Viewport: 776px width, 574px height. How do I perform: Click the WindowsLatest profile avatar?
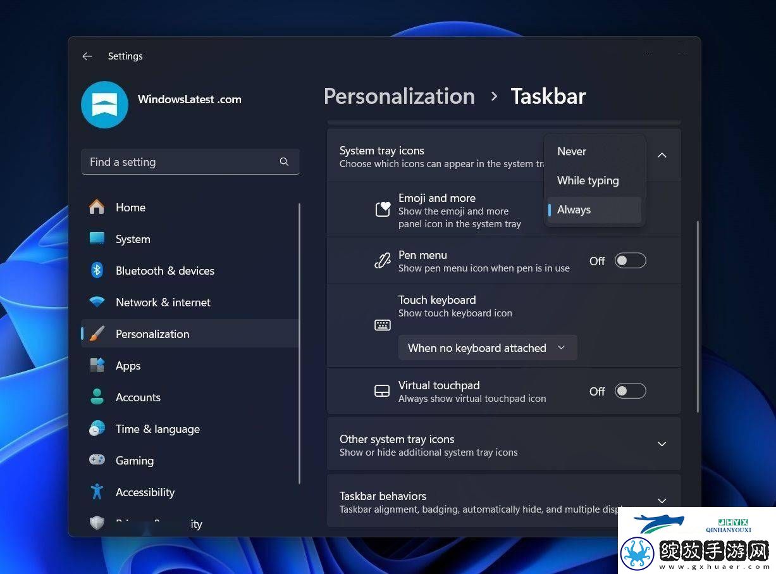(x=105, y=104)
